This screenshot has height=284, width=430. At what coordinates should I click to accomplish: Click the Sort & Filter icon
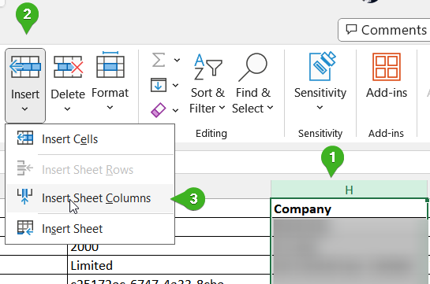pyautogui.click(x=208, y=66)
